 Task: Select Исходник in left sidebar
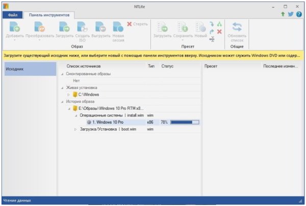coord(30,69)
